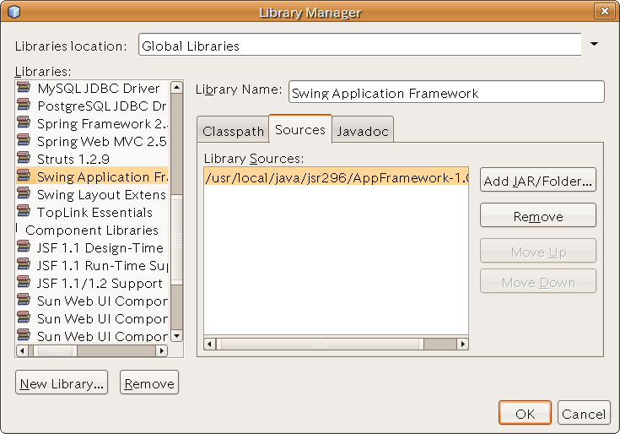The image size is (620, 434).
Task: Click the JSF 1.1 Design-Time library icon
Action: coord(25,248)
